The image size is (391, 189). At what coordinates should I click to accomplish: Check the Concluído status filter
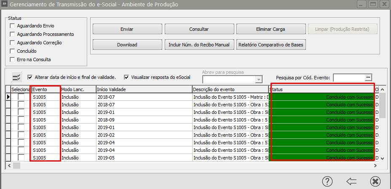pyautogui.click(x=12, y=51)
